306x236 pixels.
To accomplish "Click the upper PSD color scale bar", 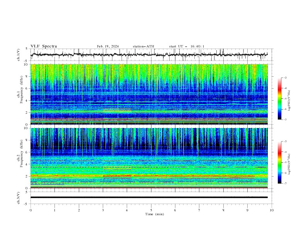I will (x=279, y=98).
